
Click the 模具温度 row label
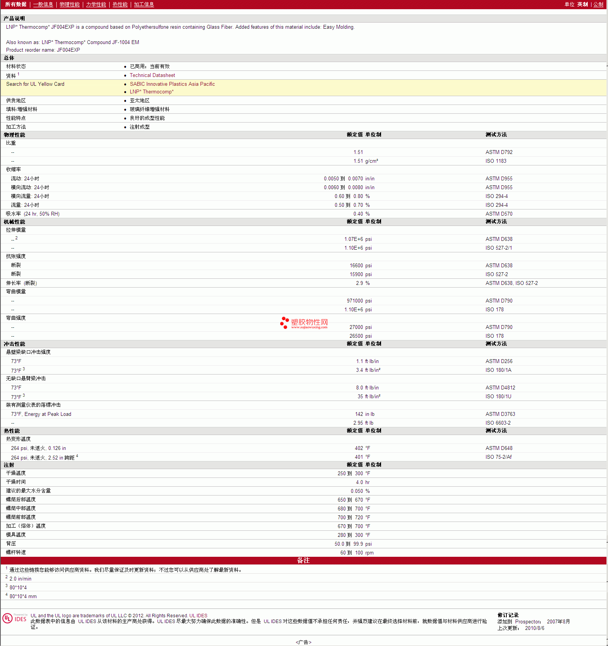pos(16,535)
